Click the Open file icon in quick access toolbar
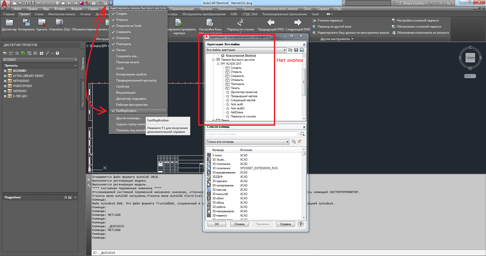This screenshot has height=256, width=486. 21,3
